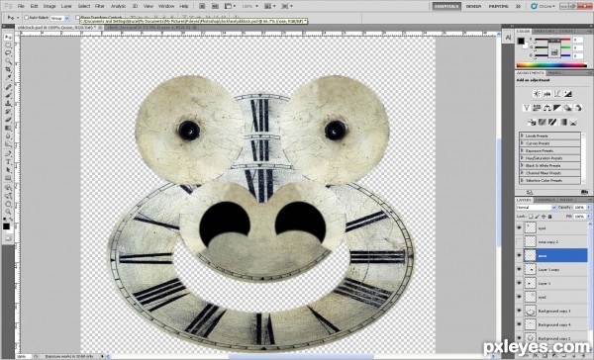Add a Hue/Saturation adjustment
The image size is (594, 360).
click(x=537, y=108)
